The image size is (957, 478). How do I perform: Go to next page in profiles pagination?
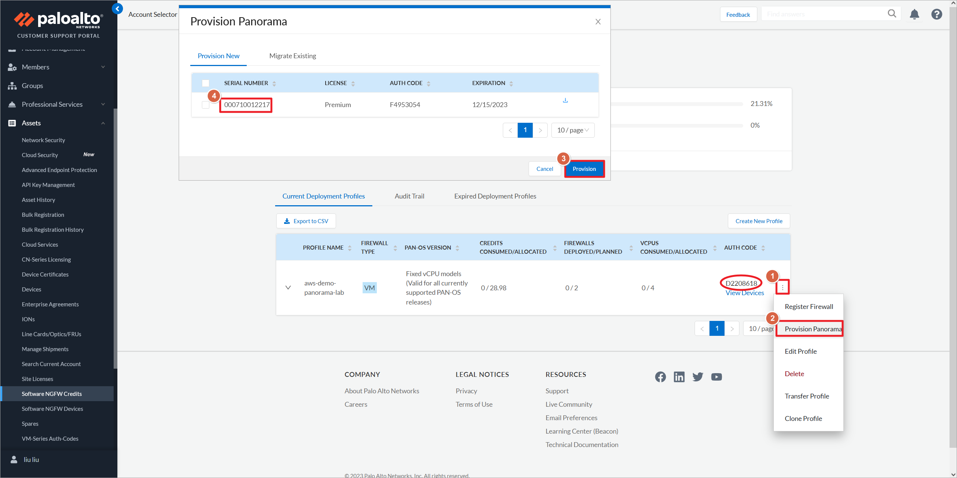732,329
